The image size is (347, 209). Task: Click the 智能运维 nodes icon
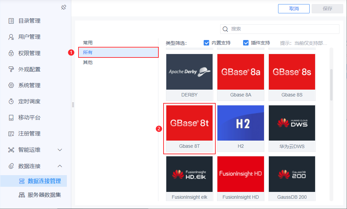click(11, 150)
